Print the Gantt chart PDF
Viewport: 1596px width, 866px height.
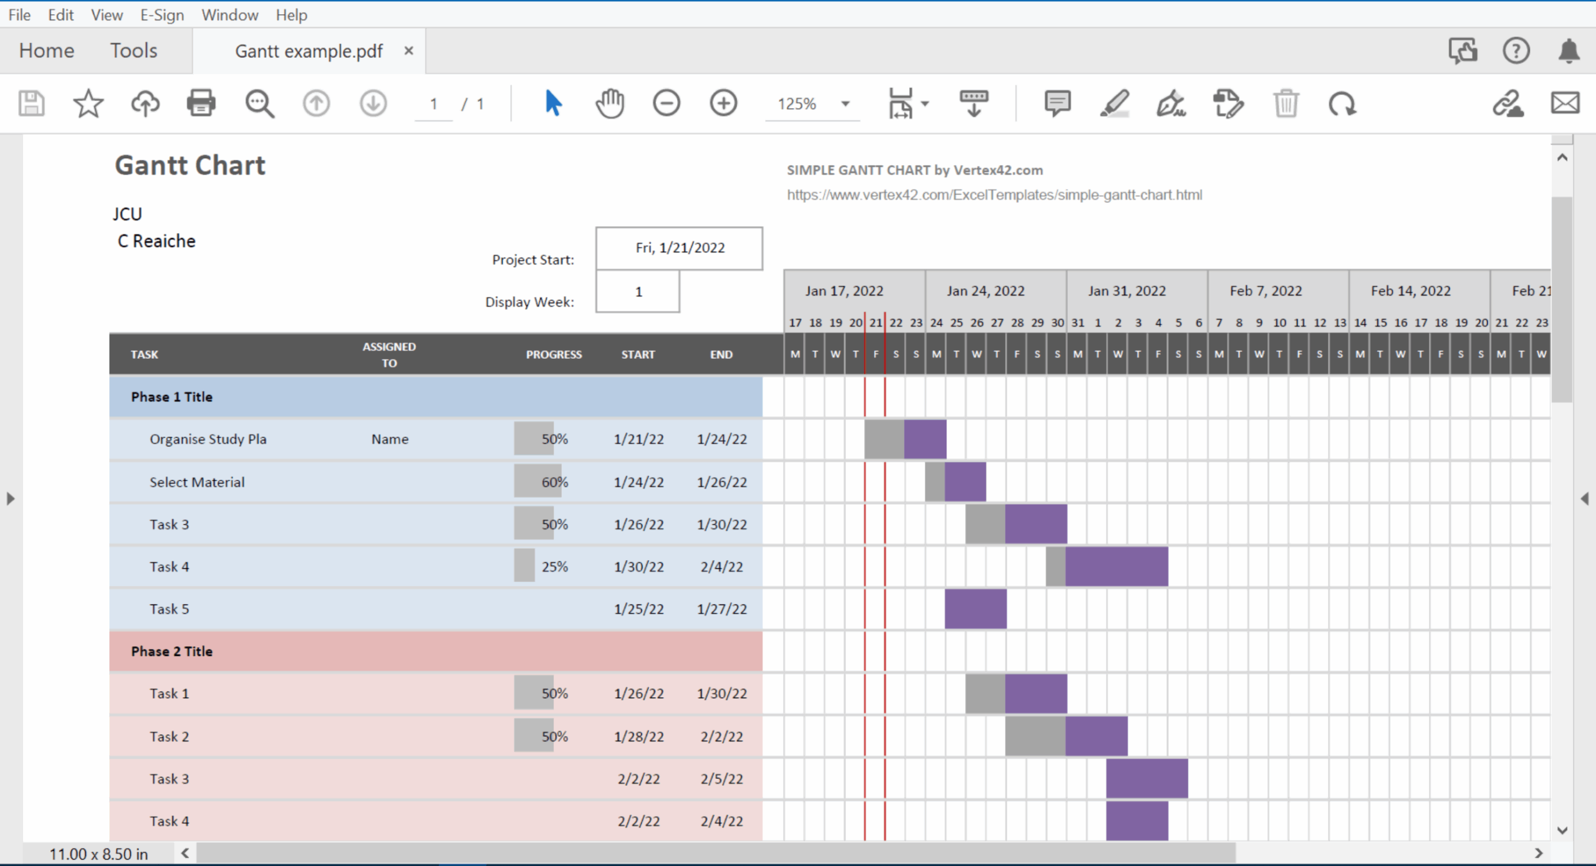pos(201,103)
